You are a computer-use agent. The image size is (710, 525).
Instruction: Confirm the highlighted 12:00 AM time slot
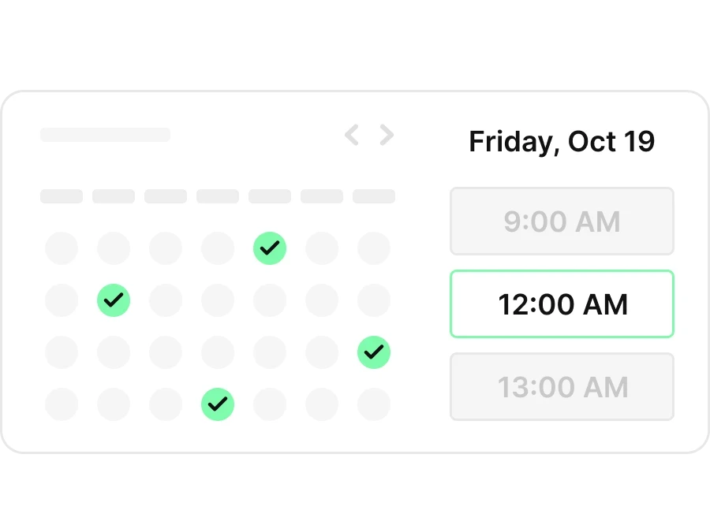pos(562,304)
